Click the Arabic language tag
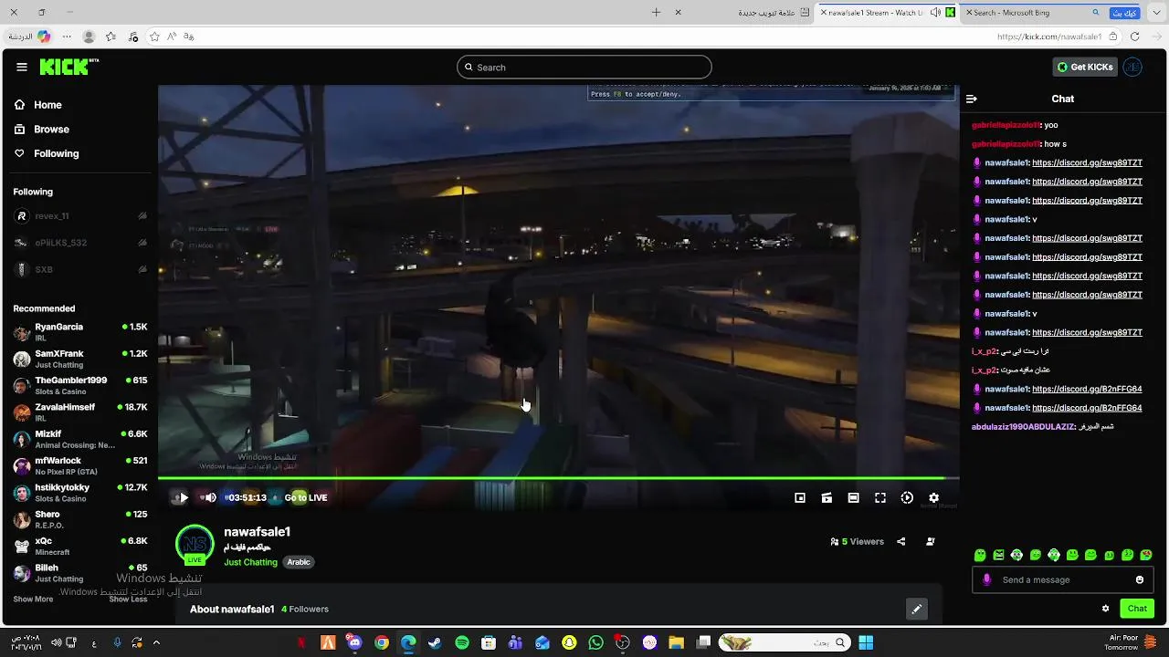 299,562
